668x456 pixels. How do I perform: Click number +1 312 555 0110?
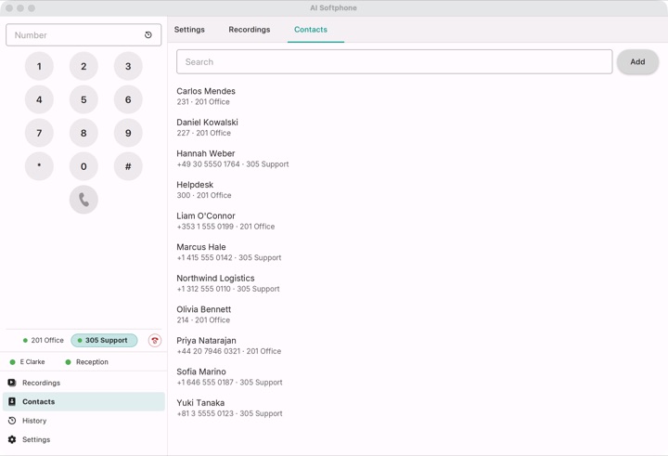tap(204, 289)
